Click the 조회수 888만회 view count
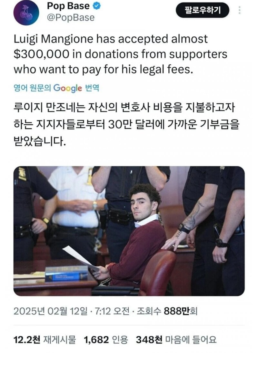Viewport: 258px width, 365px height. point(167,311)
